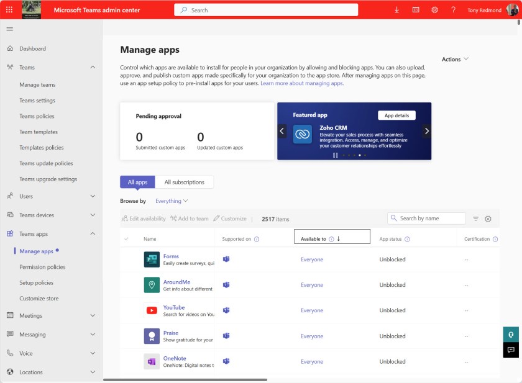Click the AroundMe app icon
This screenshot has height=383, width=522.
pos(152,285)
